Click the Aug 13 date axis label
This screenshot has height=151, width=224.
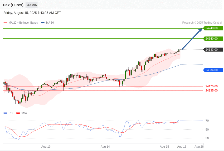coord(46,147)
